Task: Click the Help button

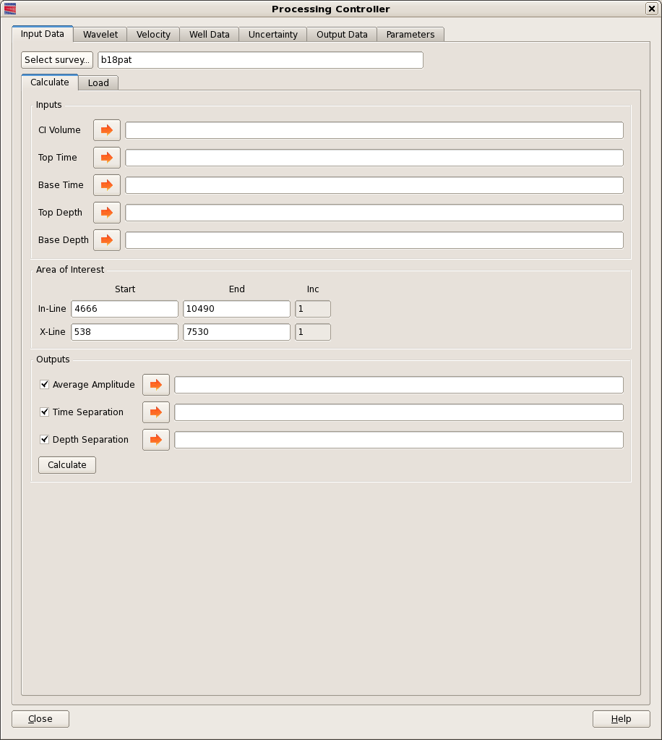Action: coord(621,719)
